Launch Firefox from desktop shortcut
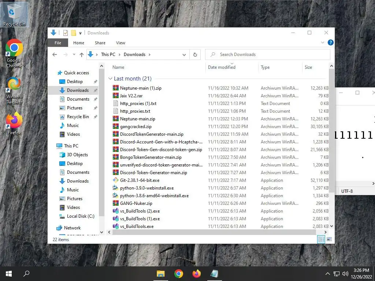 coord(14,124)
